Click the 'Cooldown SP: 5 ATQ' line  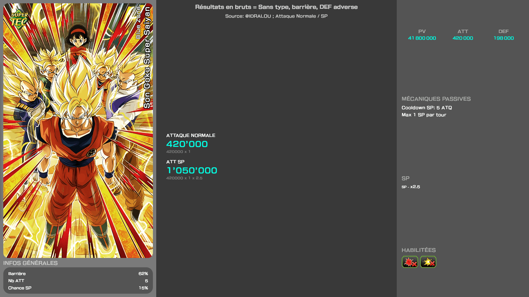click(427, 108)
